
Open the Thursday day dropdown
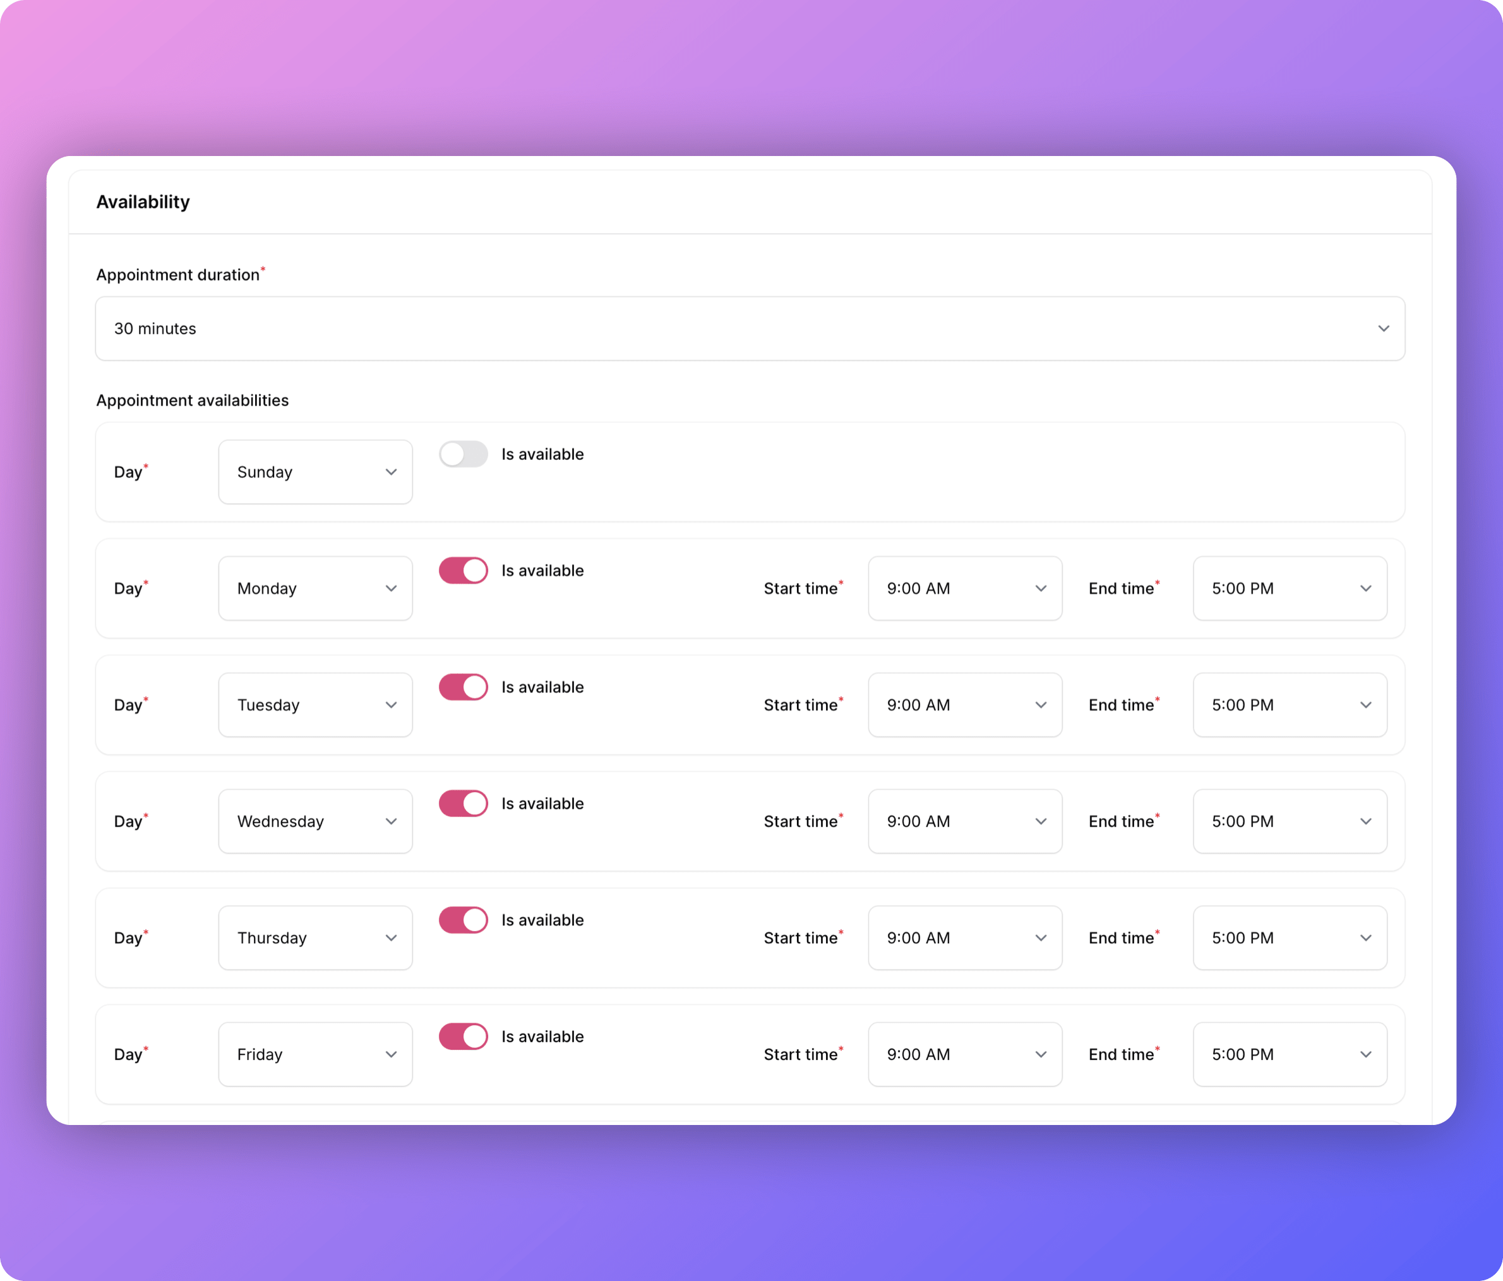315,938
